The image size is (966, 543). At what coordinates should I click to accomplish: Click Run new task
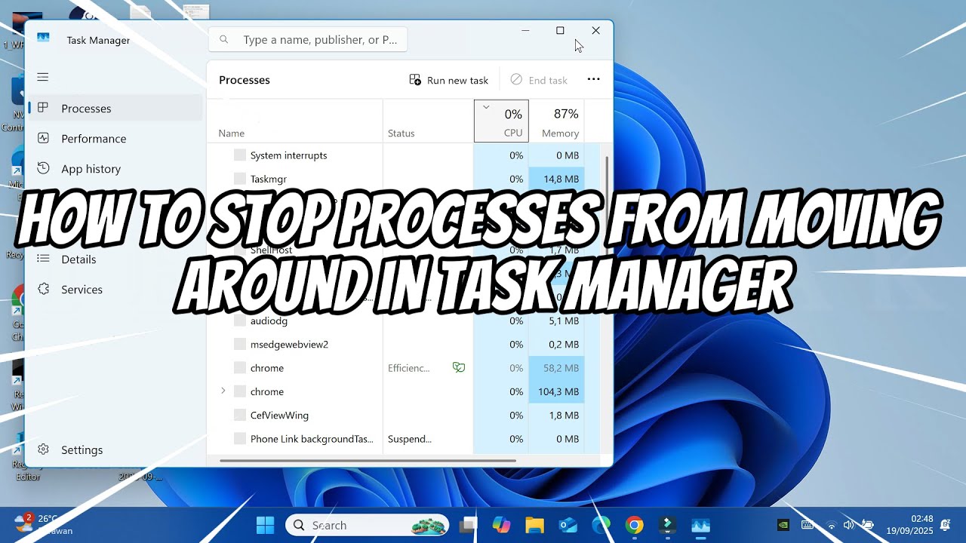[449, 80]
